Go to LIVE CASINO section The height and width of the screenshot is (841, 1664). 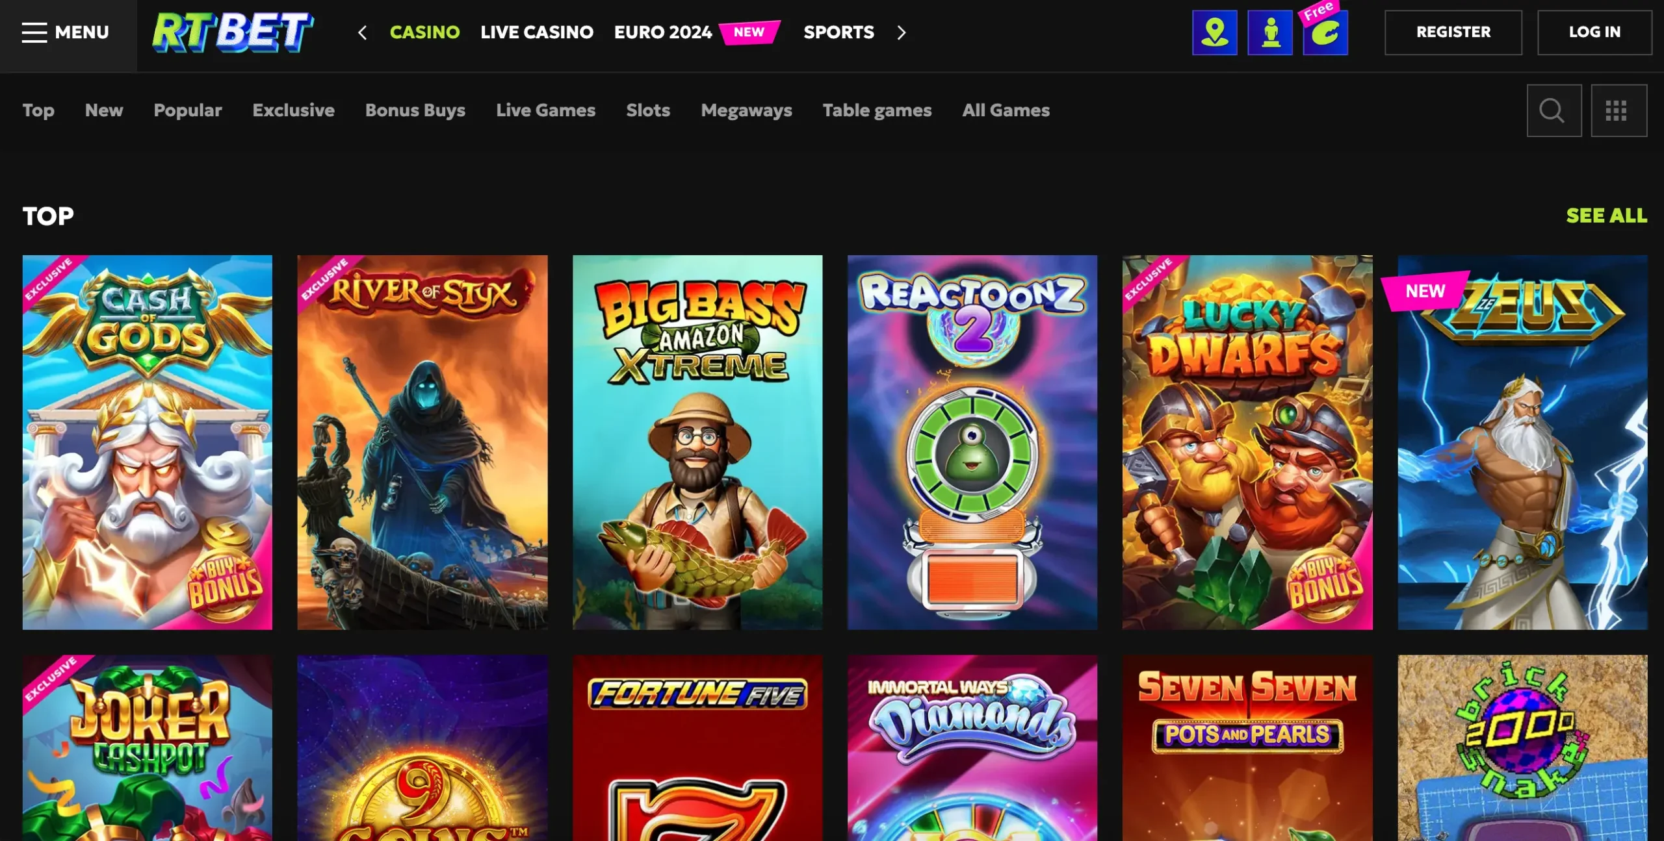coord(537,32)
